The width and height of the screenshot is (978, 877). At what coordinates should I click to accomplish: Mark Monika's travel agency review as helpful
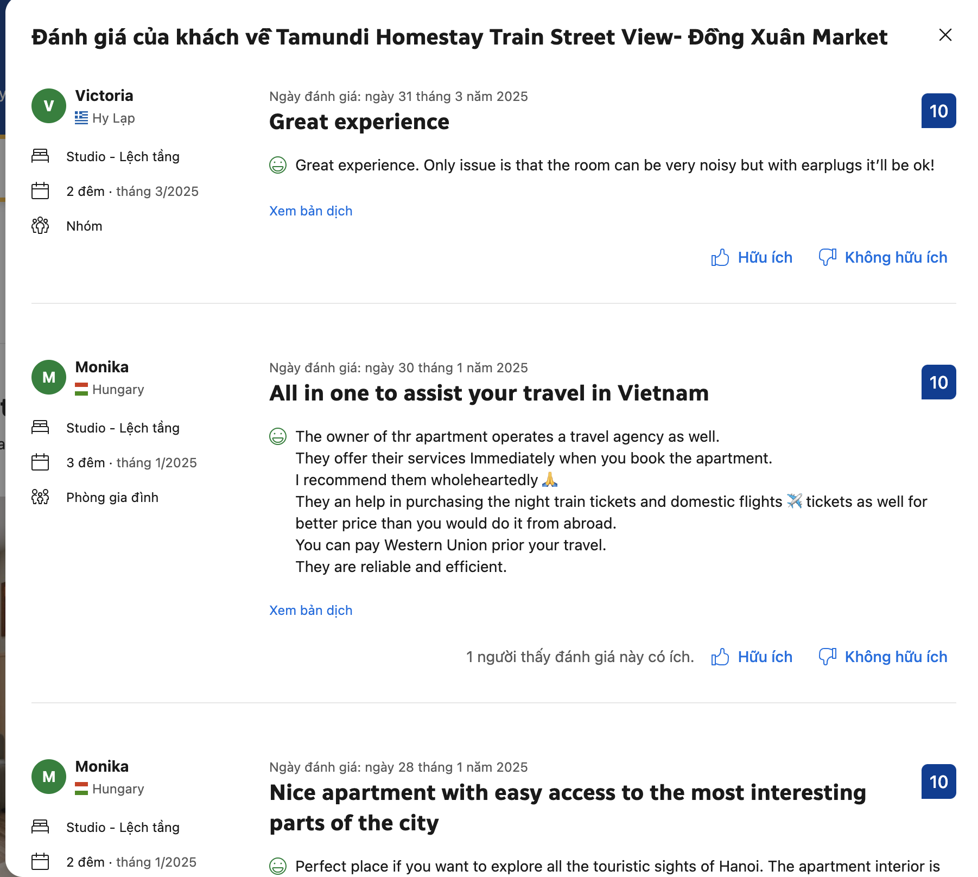coord(752,657)
